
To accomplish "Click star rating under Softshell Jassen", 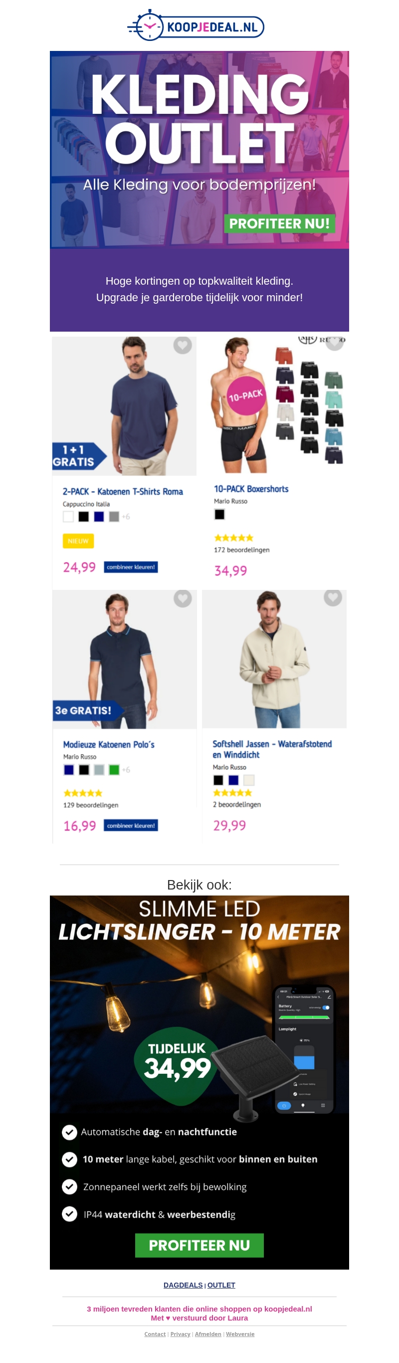I will [232, 793].
